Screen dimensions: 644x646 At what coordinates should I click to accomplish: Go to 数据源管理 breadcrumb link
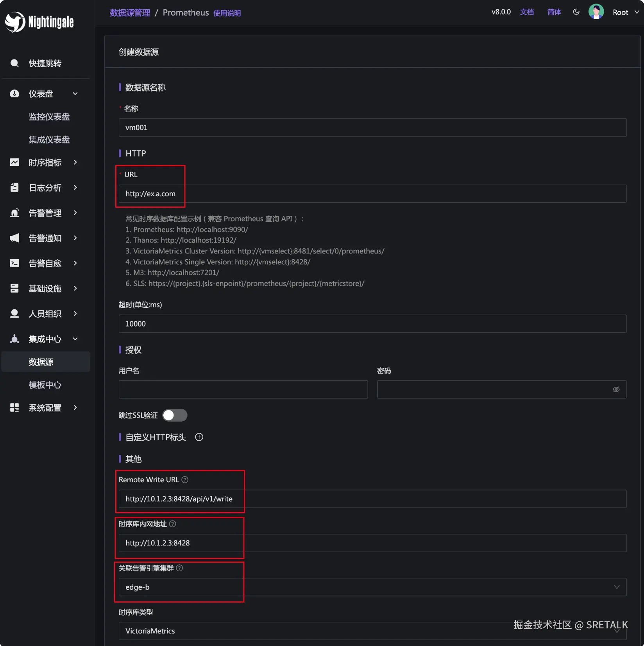tap(130, 13)
